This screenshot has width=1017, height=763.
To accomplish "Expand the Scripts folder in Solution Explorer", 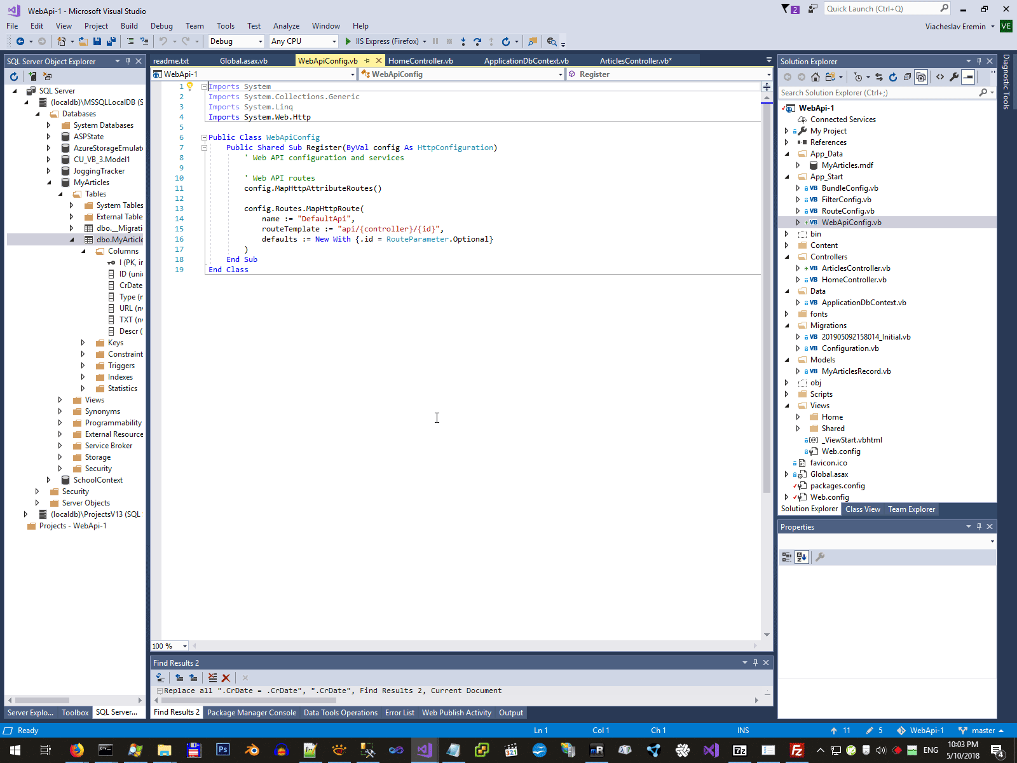I will pyautogui.click(x=787, y=394).
